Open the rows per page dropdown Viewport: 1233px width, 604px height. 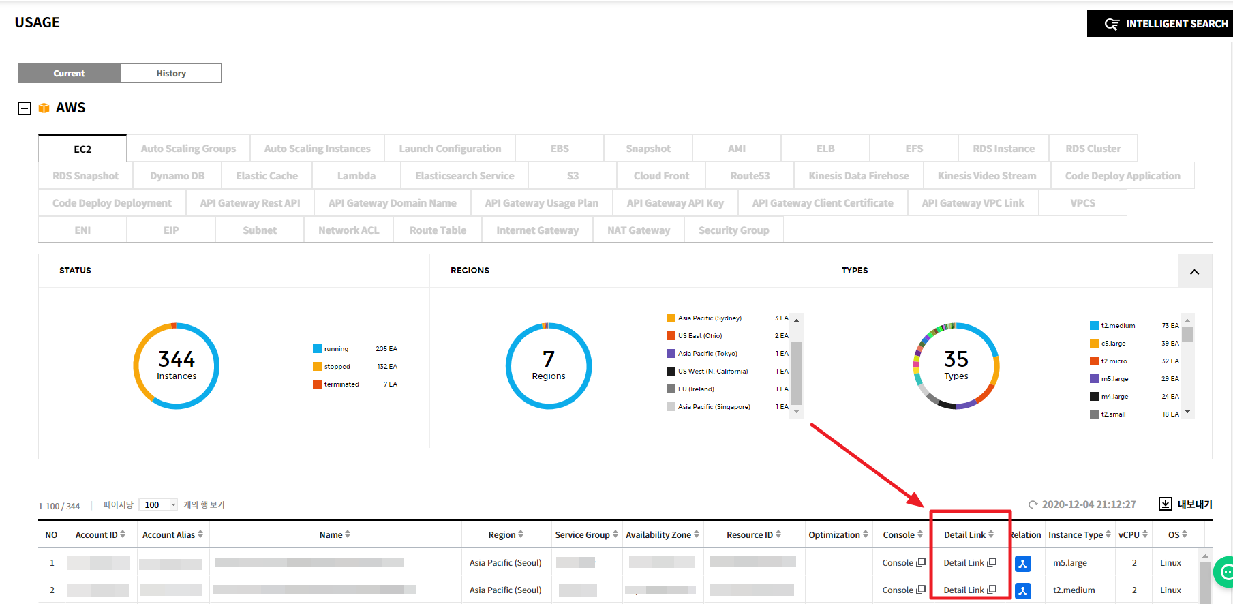pos(158,505)
